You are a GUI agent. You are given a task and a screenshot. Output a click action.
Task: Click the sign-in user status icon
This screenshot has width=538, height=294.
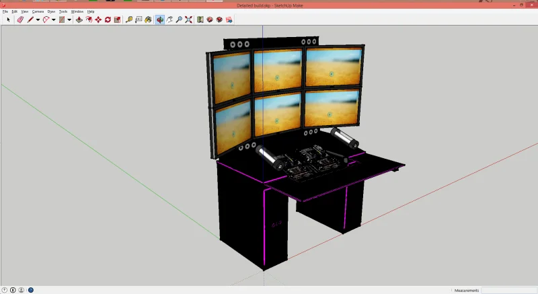tap(22, 290)
